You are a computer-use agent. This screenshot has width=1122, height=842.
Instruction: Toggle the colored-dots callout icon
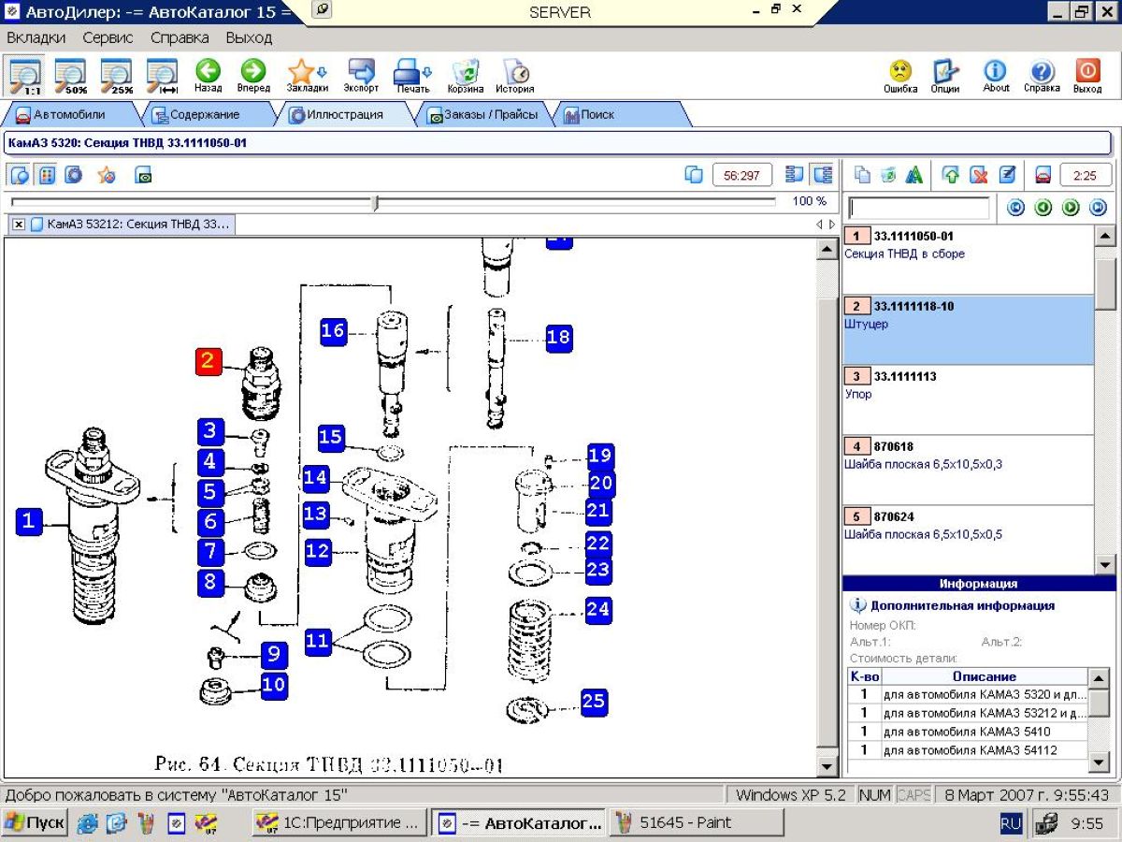click(47, 175)
